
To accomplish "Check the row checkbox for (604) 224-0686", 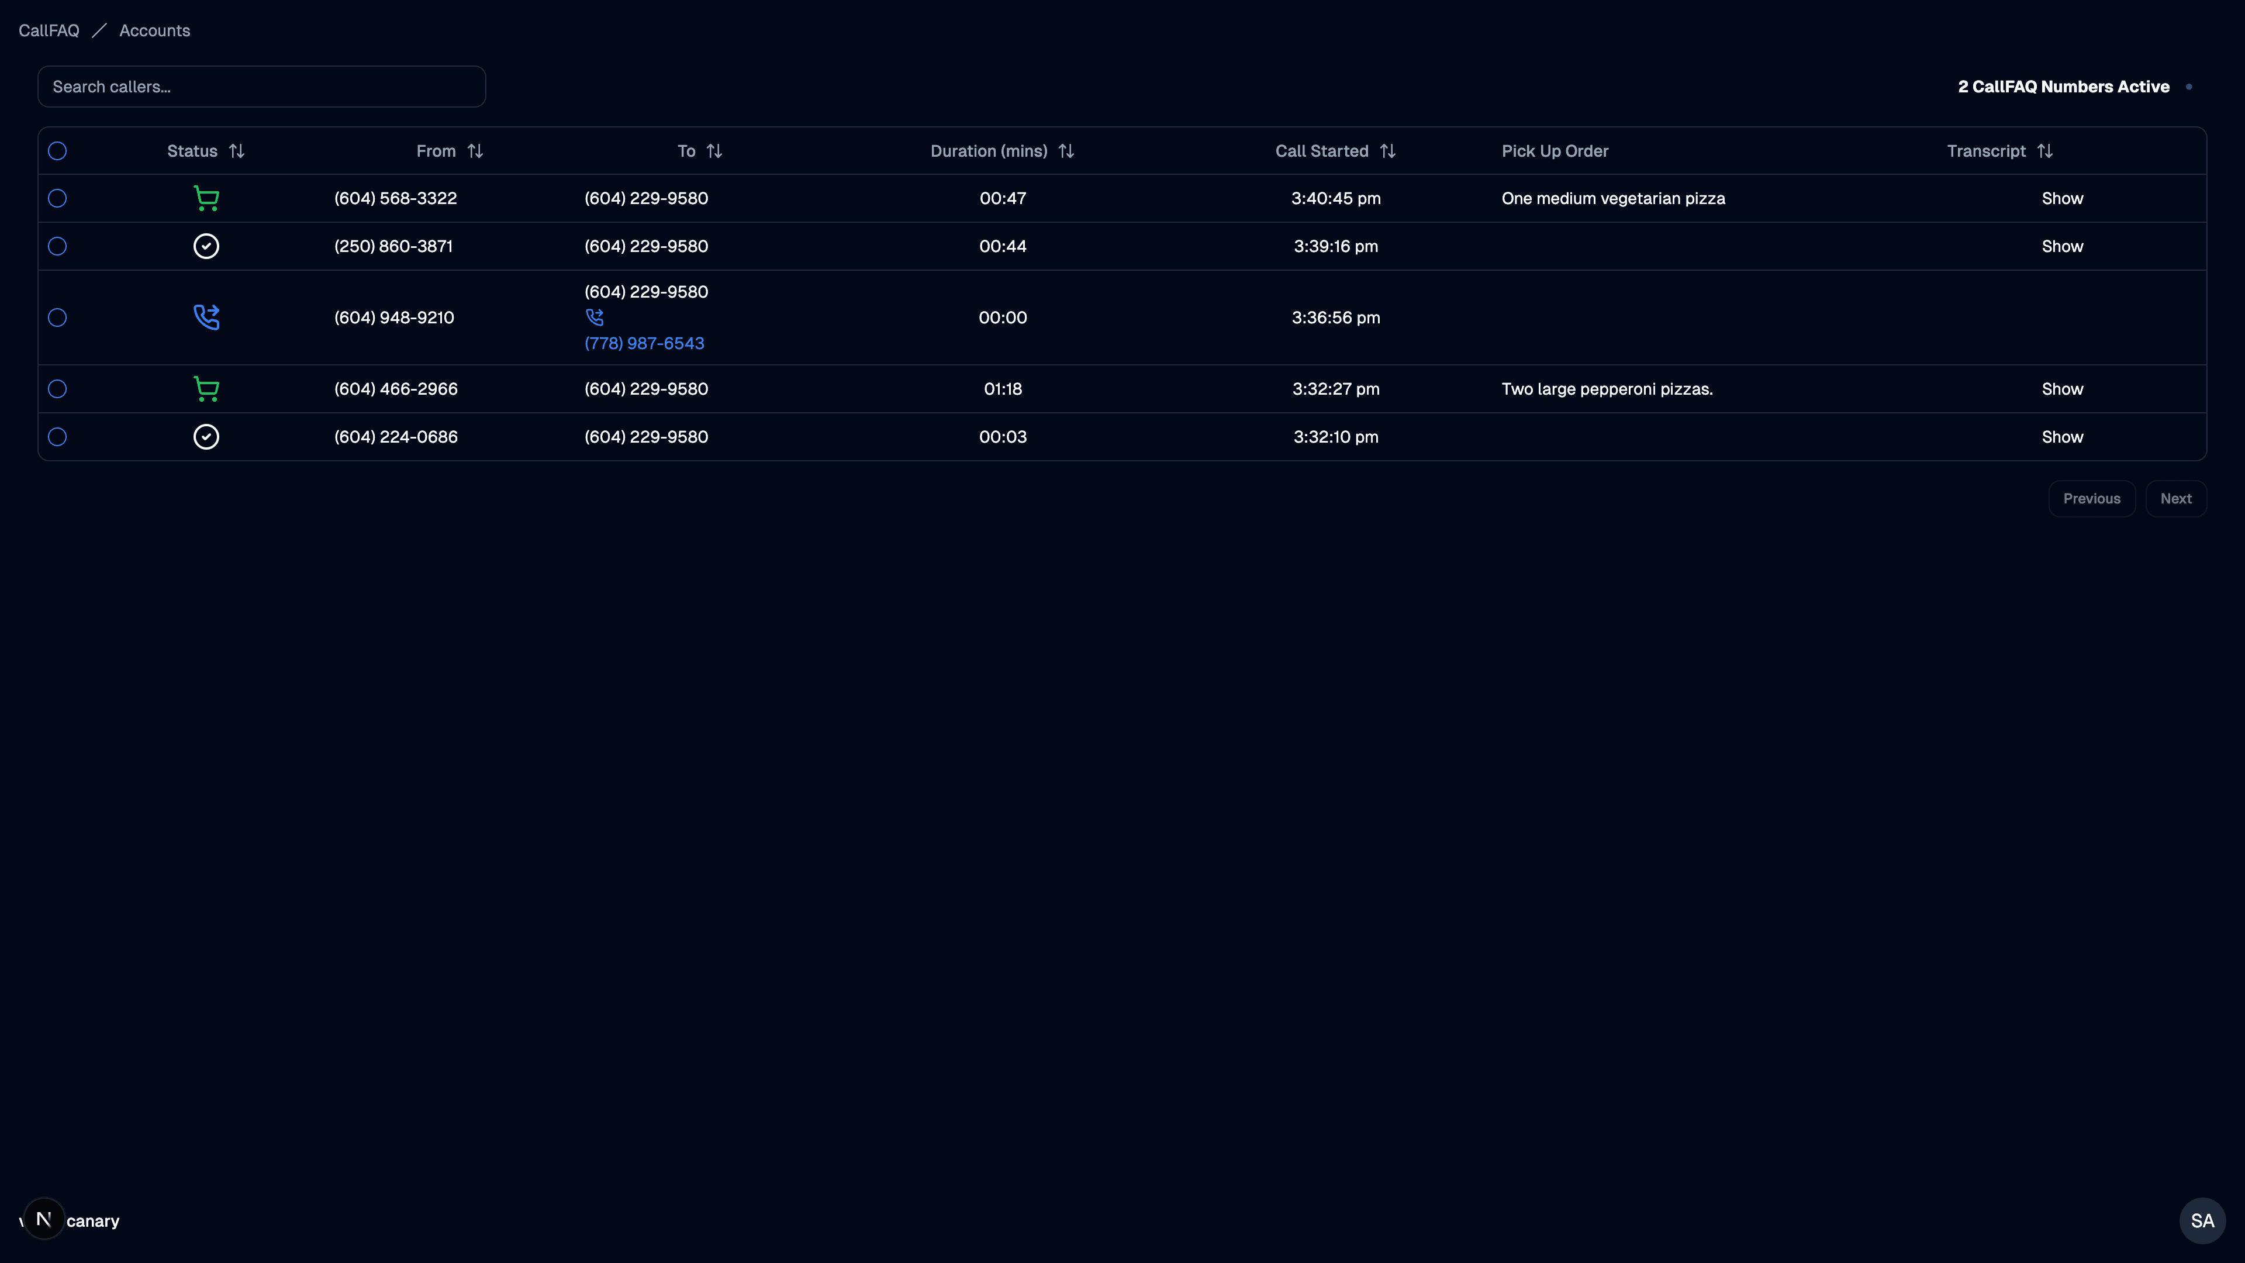I will coord(57,437).
